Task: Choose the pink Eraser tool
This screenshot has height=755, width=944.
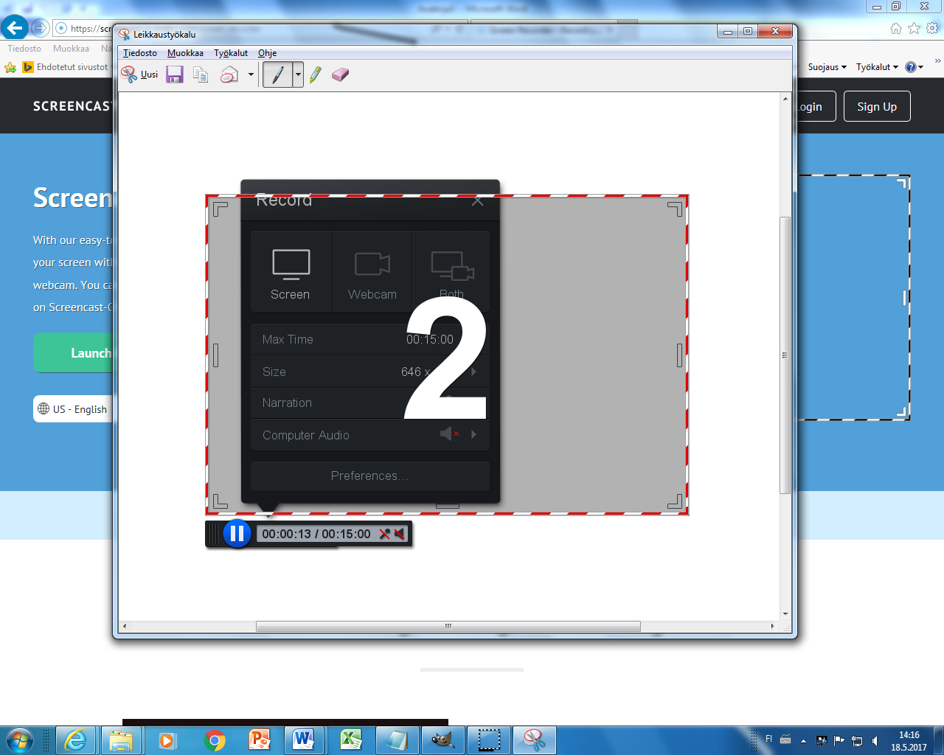Action: coord(340,74)
